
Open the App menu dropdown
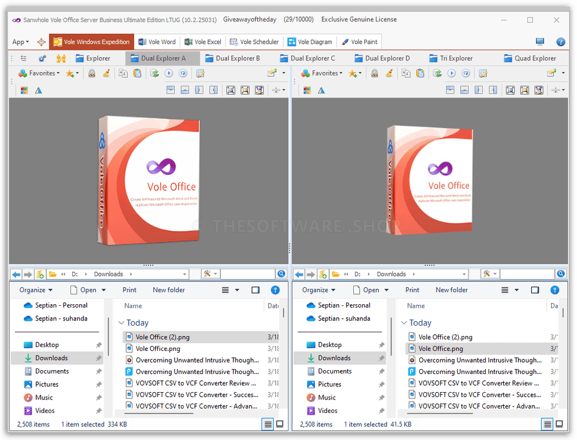[x=20, y=42]
